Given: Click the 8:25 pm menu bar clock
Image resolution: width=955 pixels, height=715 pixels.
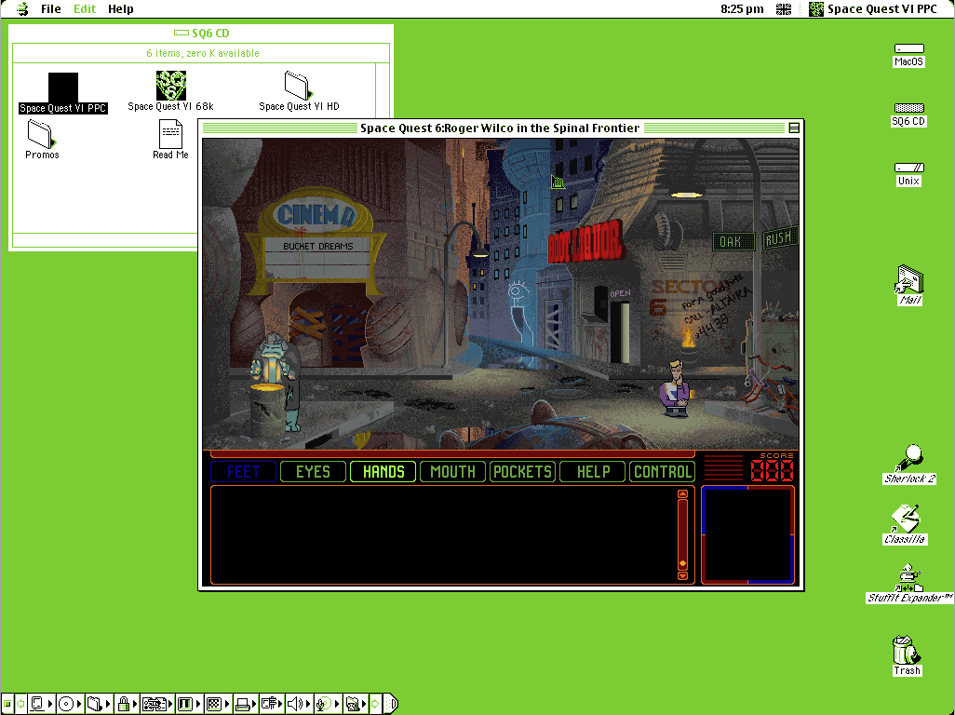Looking at the screenshot, I should (742, 8).
